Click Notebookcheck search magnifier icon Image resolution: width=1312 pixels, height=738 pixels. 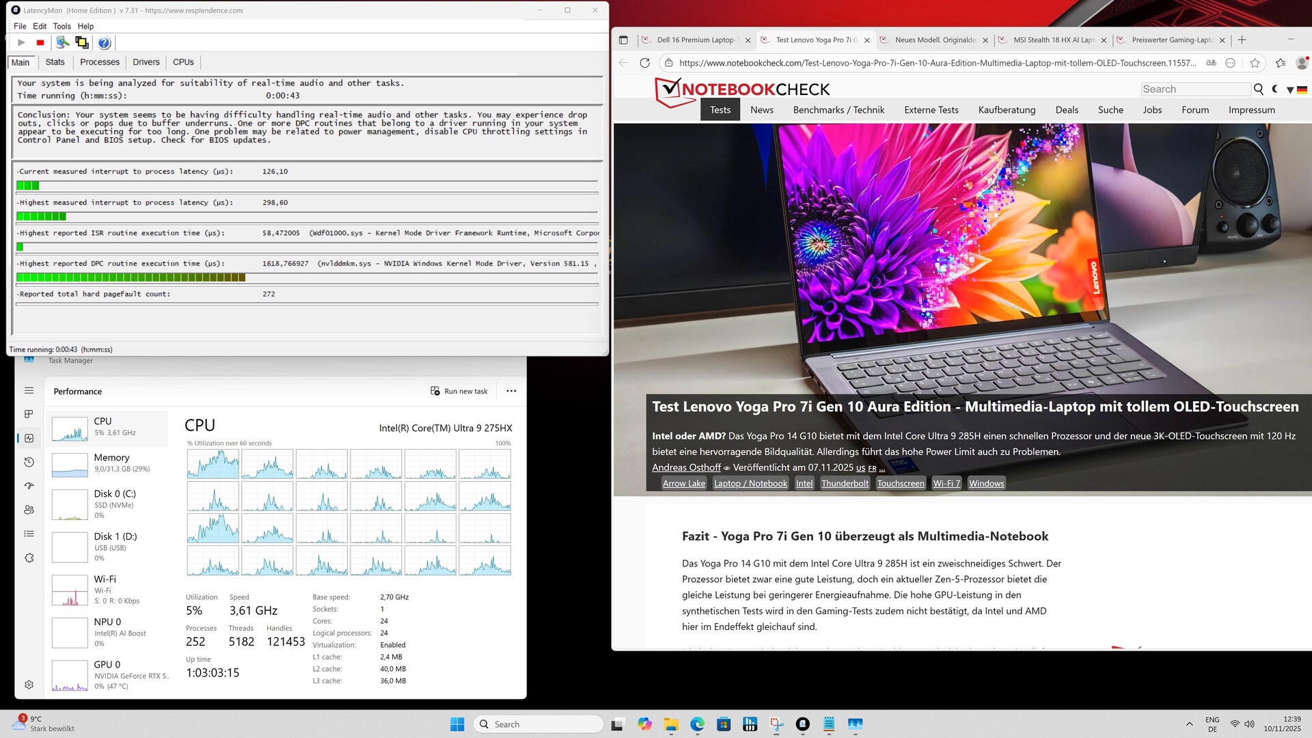point(1258,89)
